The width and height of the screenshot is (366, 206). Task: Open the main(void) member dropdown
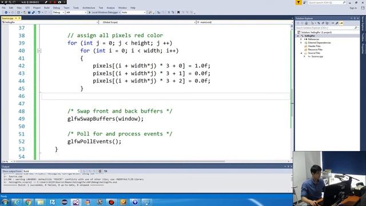(244, 22)
